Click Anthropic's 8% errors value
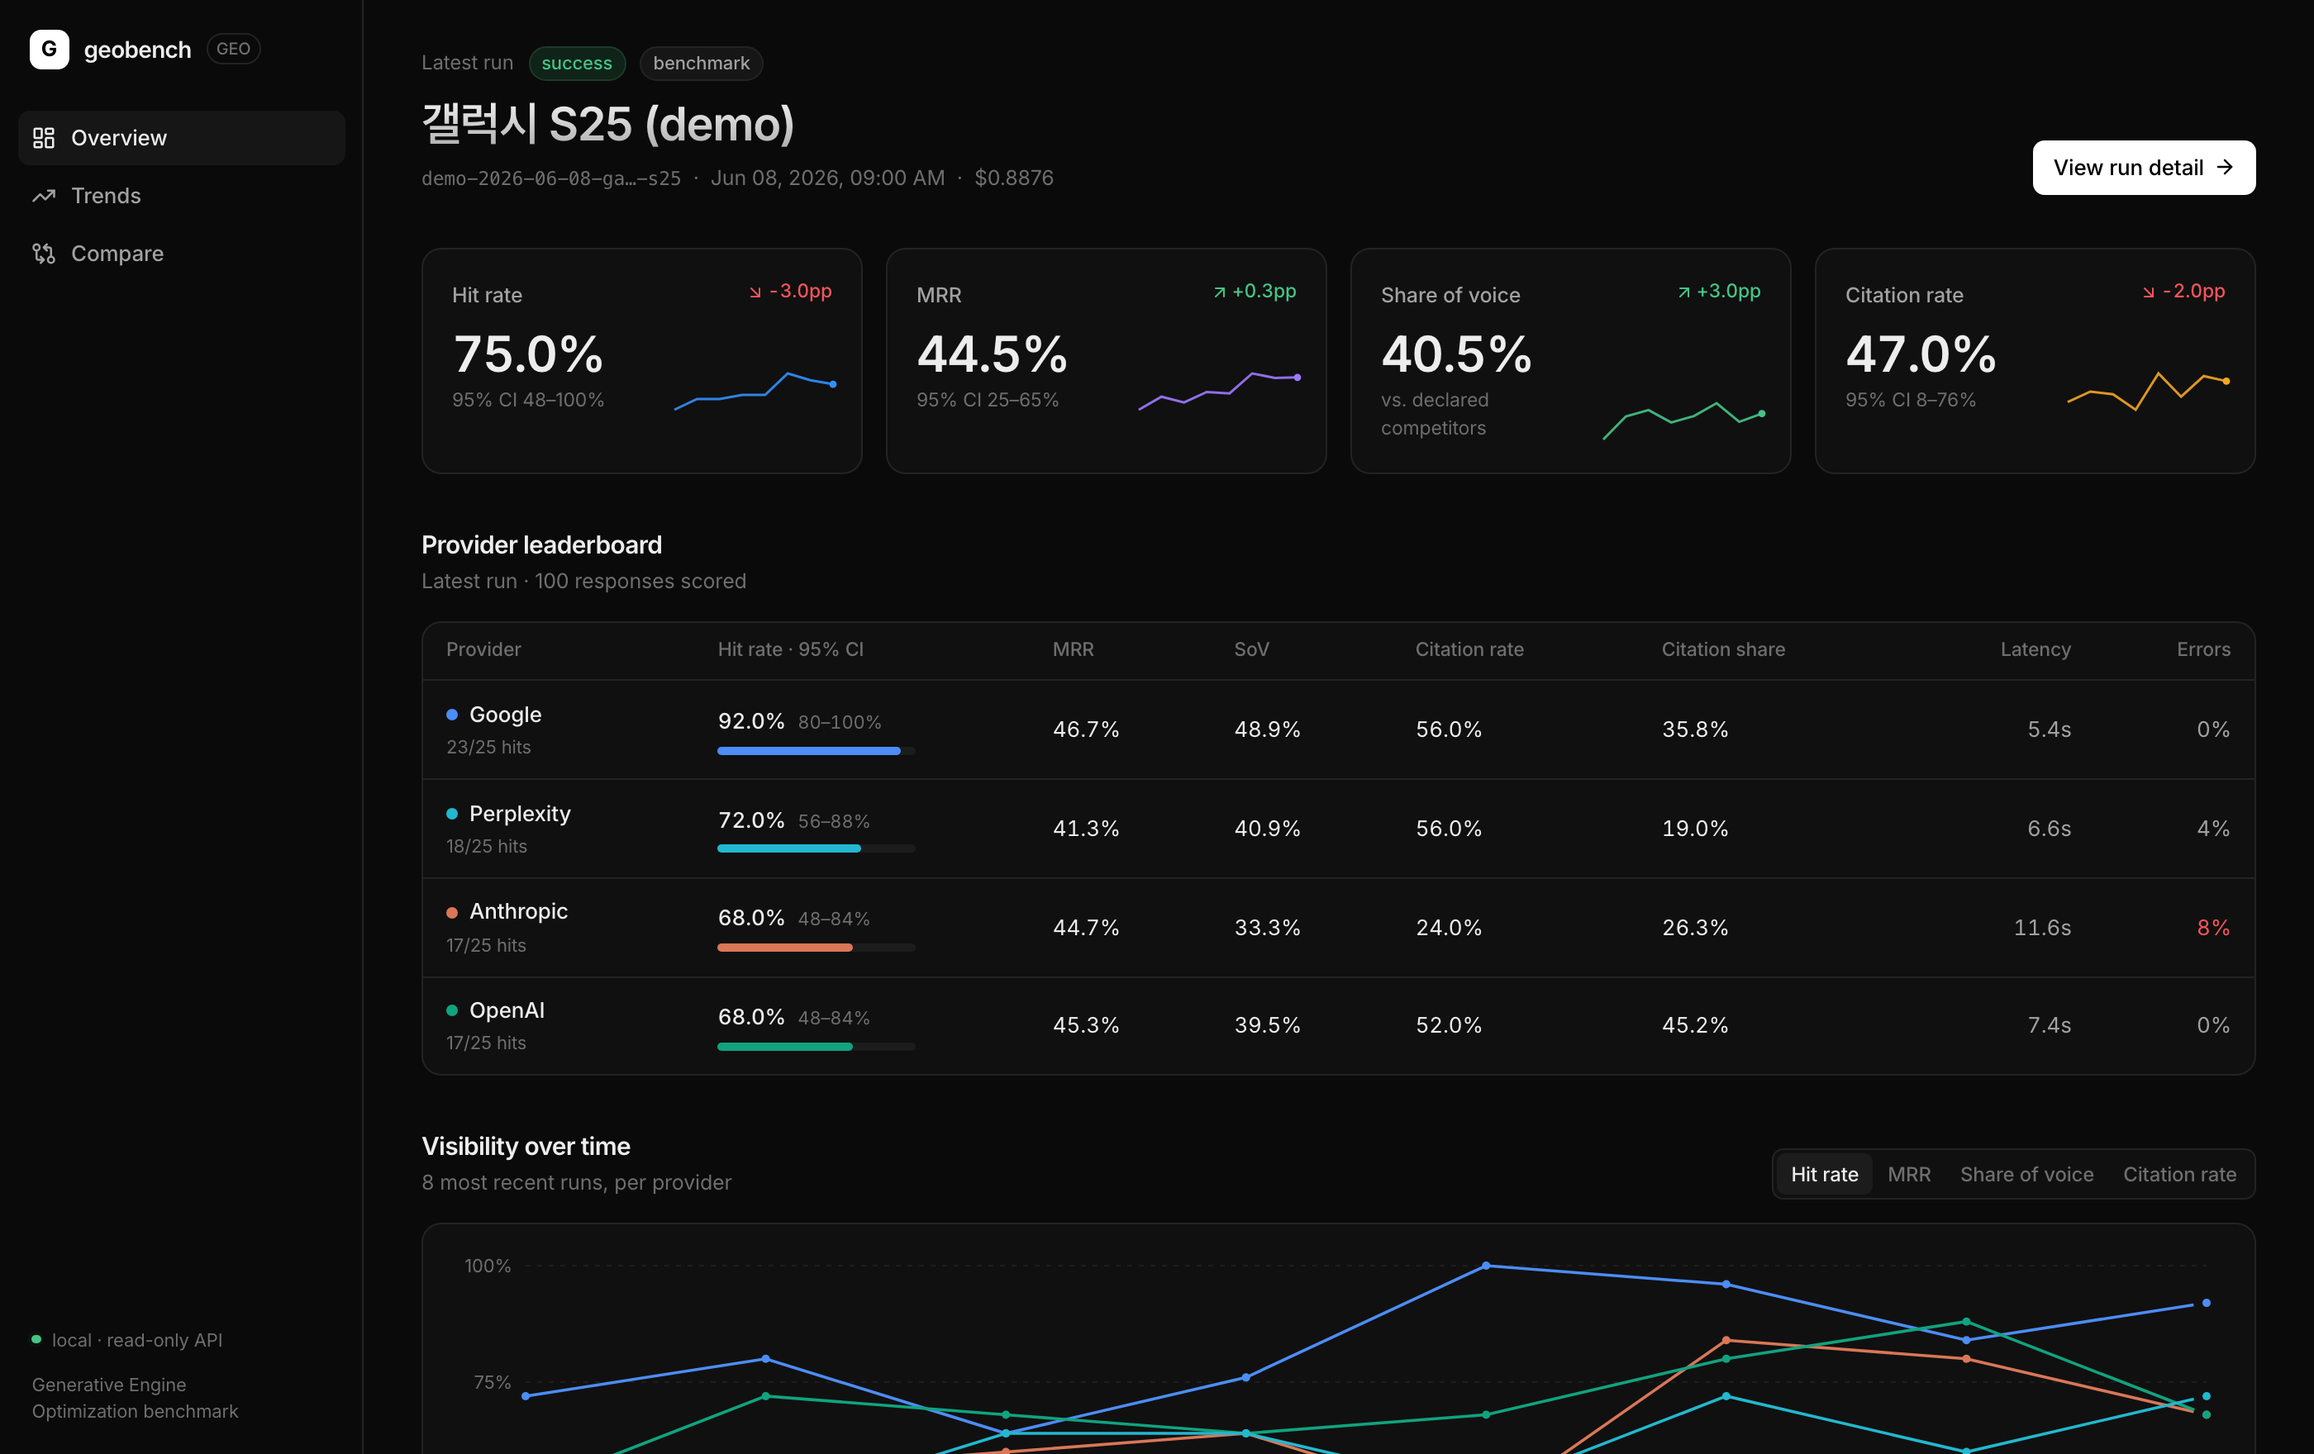 coord(2213,928)
